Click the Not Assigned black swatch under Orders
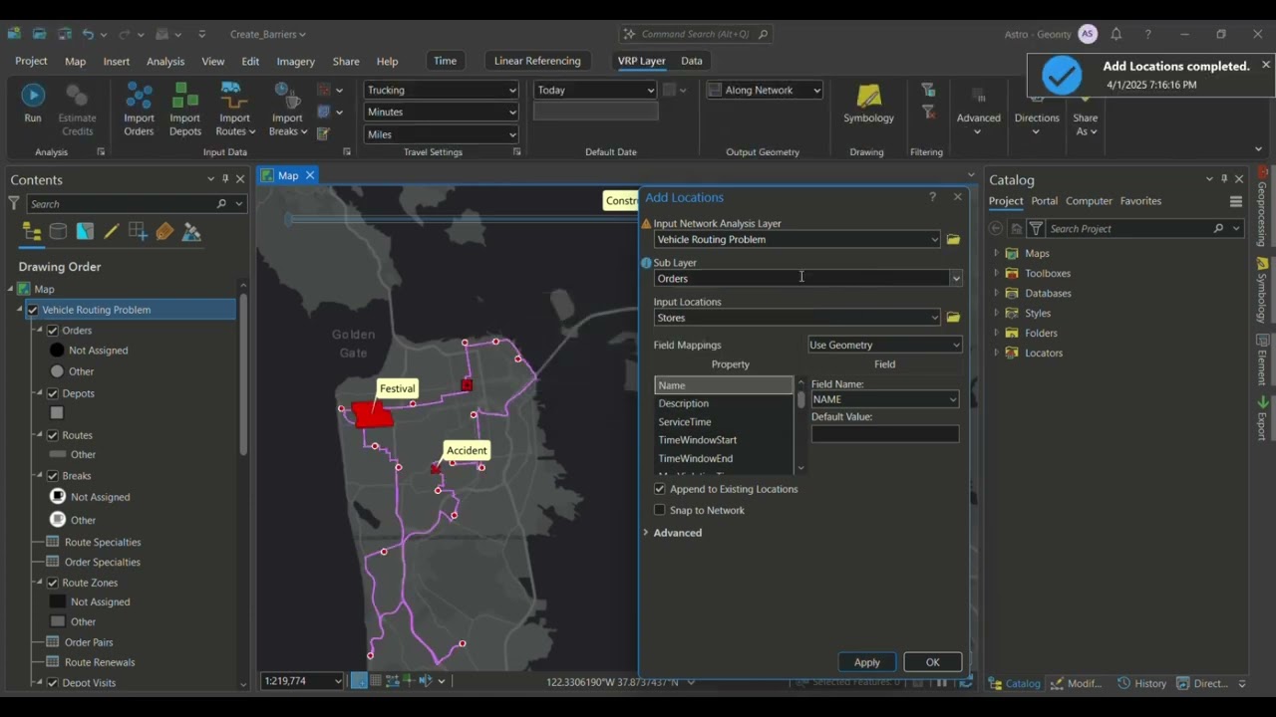 [57, 351]
